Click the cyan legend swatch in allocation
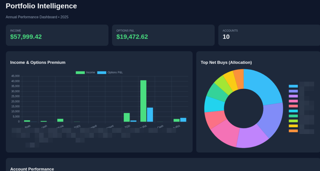 293,111
